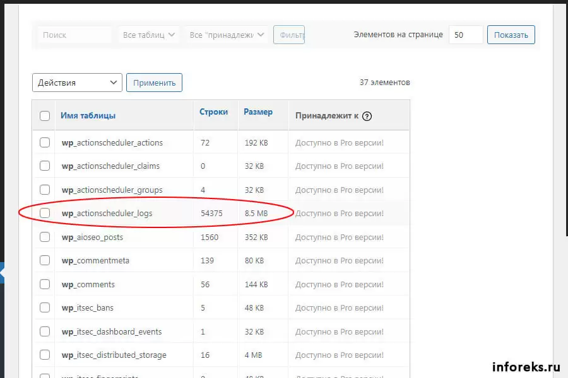Expand the Все таблицы filter dropdown
568x378 pixels.
point(150,35)
